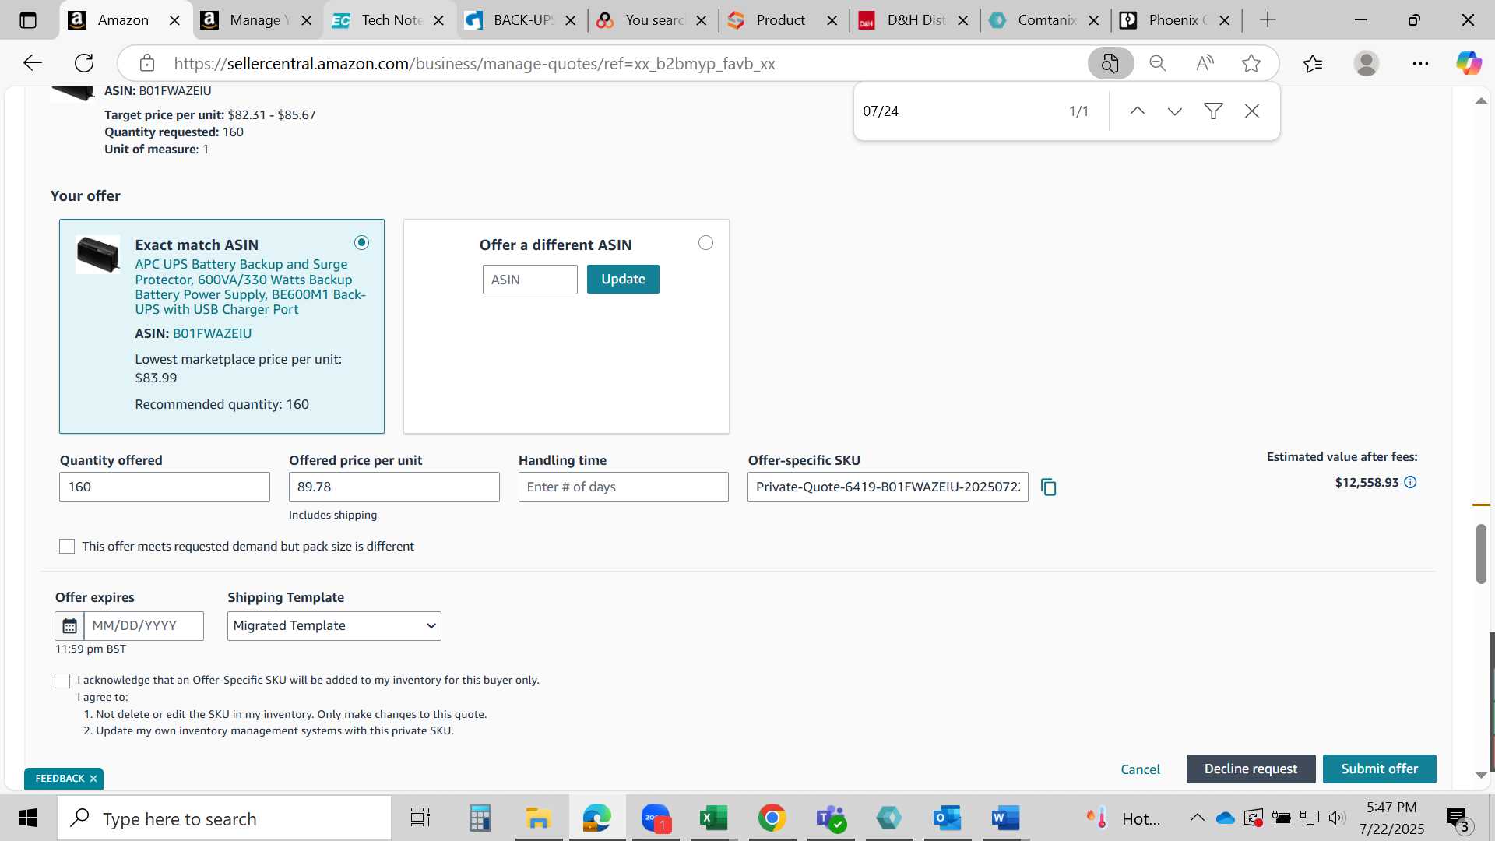Click the browser address bar URL
Screen dimensions: 1495x841
(x=474, y=64)
